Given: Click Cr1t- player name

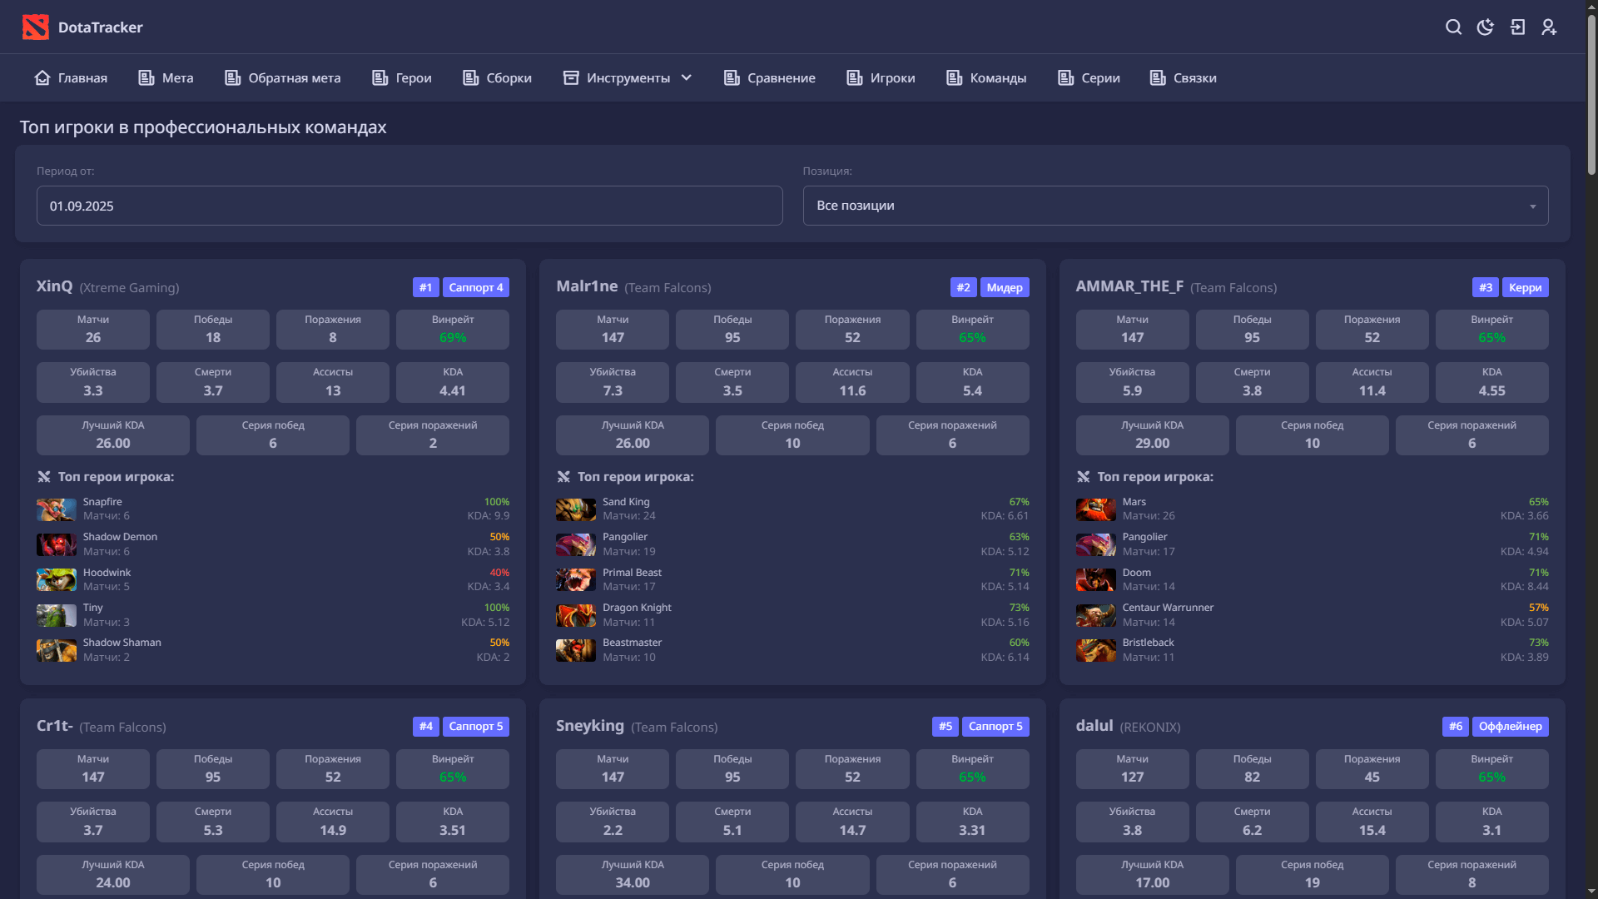Looking at the screenshot, I should coord(55,726).
